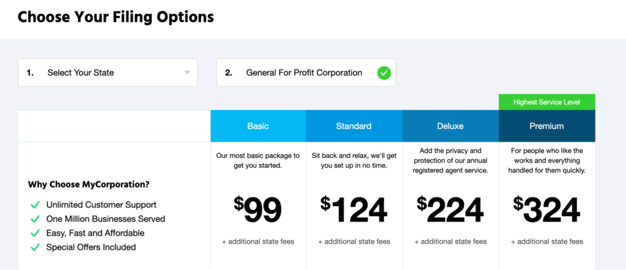Click the checkmark next to Easy, Fast and Affordable
The image size is (626, 270).
pyautogui.click(x=35, y=233)
